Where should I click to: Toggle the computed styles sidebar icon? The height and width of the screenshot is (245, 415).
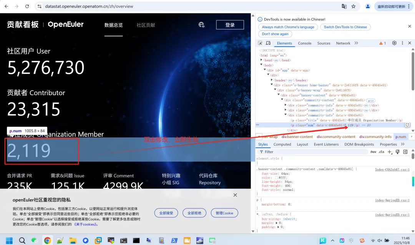pyautogui.click(x=405, y=152)
